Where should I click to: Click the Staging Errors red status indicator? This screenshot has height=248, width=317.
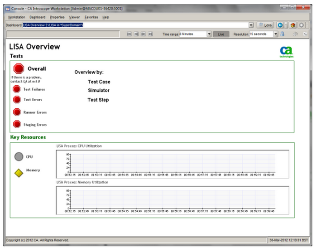coord(17,124)
